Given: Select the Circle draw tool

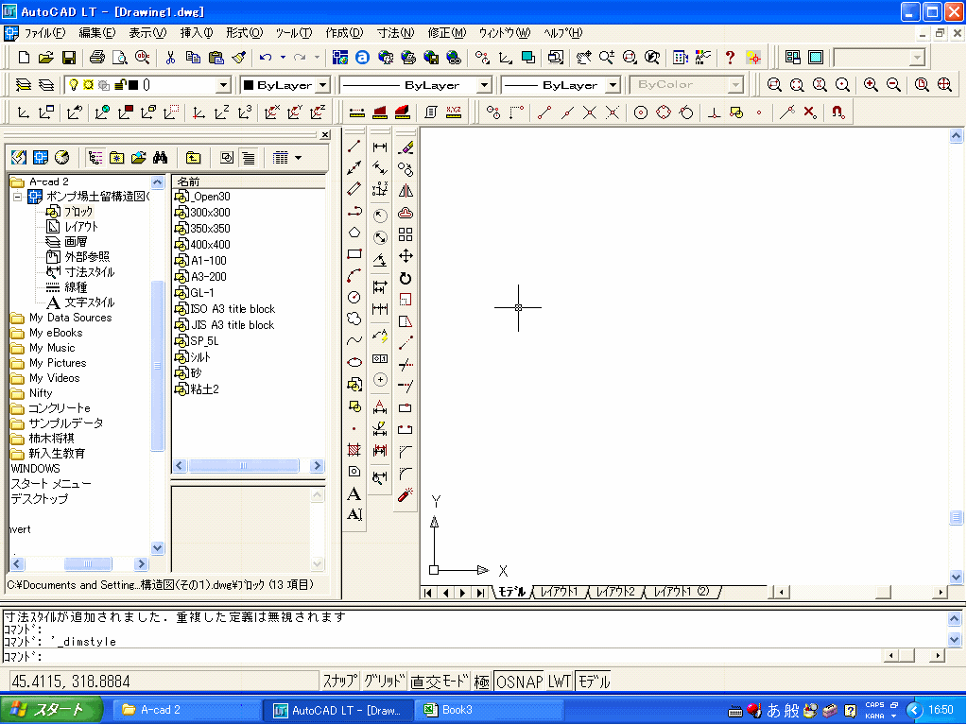Looking at the screenshot, I should [x=354, y=297].
